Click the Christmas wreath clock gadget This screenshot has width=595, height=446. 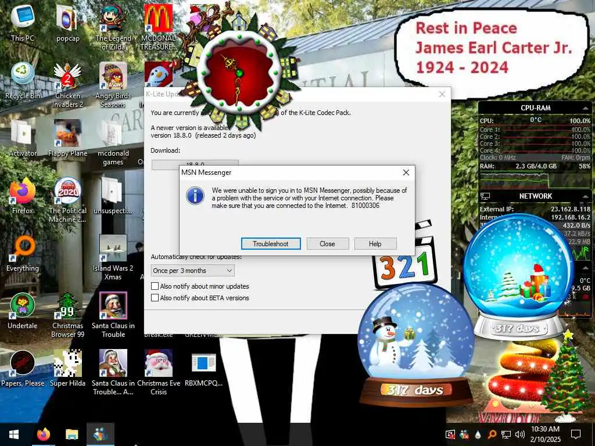coord(238,72)
